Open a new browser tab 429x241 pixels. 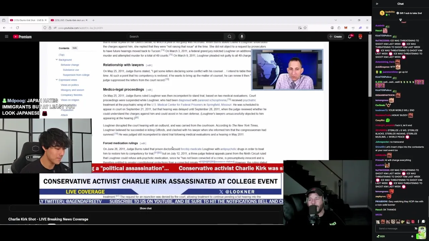pyautogui.click(x=94, y=20)
